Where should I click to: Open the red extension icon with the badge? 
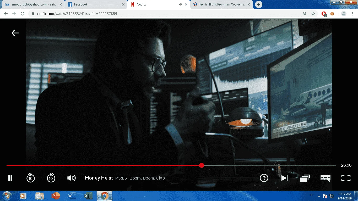click(324, 14)
